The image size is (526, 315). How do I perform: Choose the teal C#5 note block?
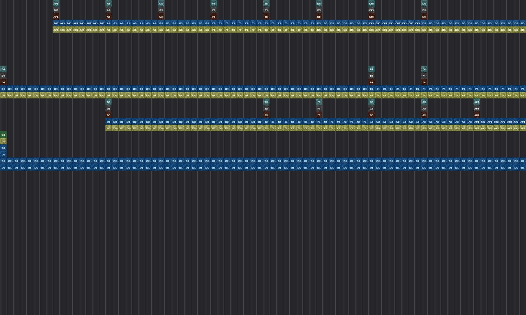pos(371,3)
